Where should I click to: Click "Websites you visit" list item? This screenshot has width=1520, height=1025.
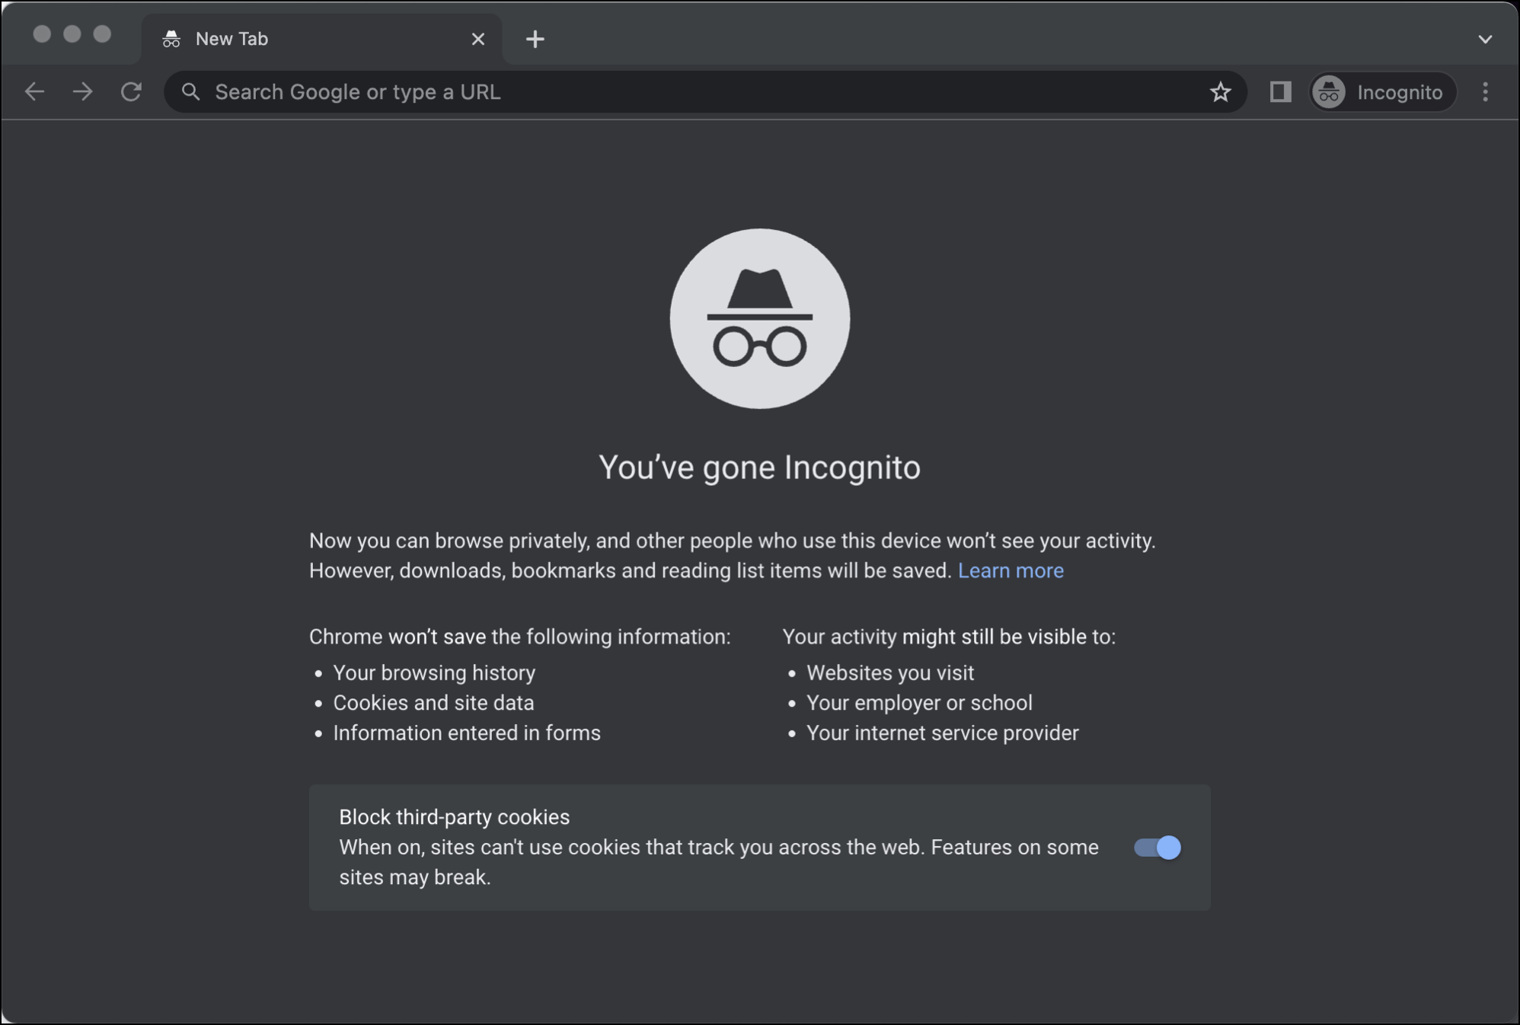[890, 673]
